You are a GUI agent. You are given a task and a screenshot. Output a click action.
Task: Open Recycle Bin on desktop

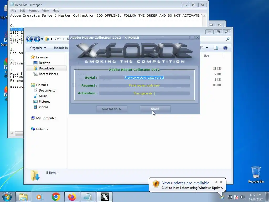[x=256, y=175]
